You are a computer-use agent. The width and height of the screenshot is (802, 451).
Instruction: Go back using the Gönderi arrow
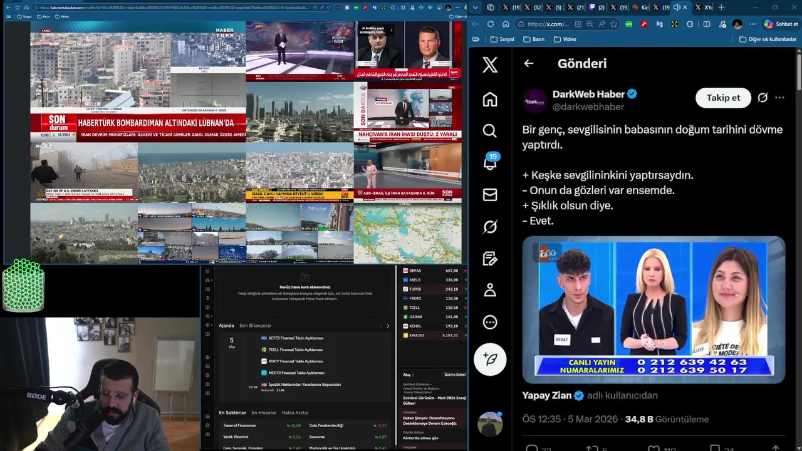pyautogui.click(x=529, y=63)
